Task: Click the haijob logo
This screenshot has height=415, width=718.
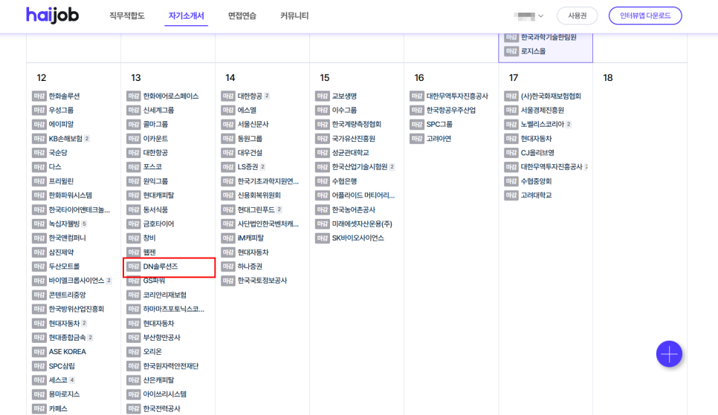Action: pyautogui.click(x=52, y=16)
